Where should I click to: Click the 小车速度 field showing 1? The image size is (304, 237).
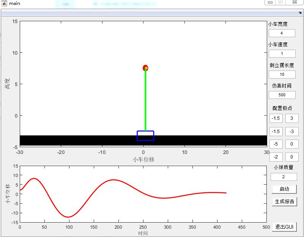click(x=282, y=54)
